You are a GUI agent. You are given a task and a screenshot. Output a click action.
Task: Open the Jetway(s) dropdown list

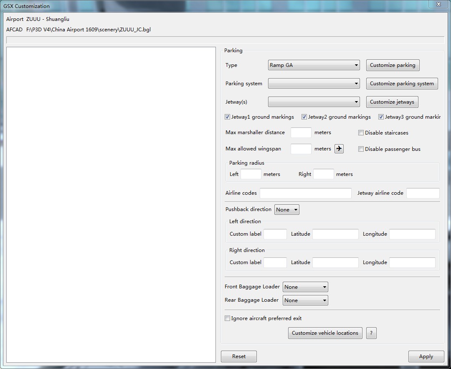(x=314, y=102)
